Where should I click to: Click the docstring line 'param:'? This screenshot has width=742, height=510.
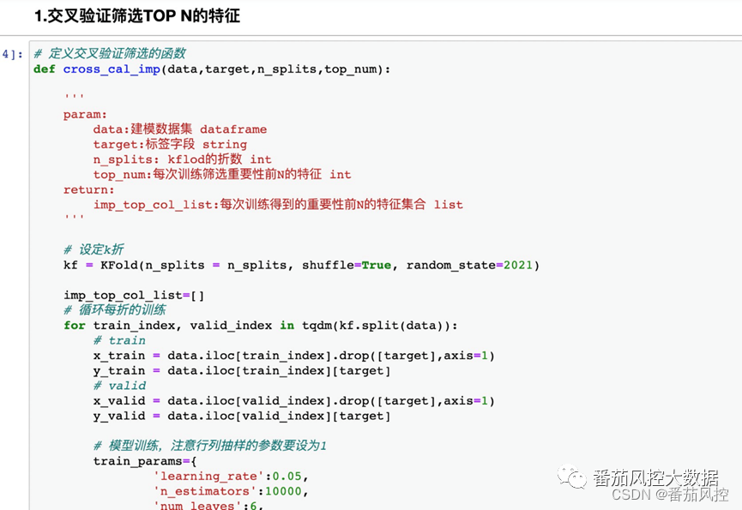pos(85,114)
